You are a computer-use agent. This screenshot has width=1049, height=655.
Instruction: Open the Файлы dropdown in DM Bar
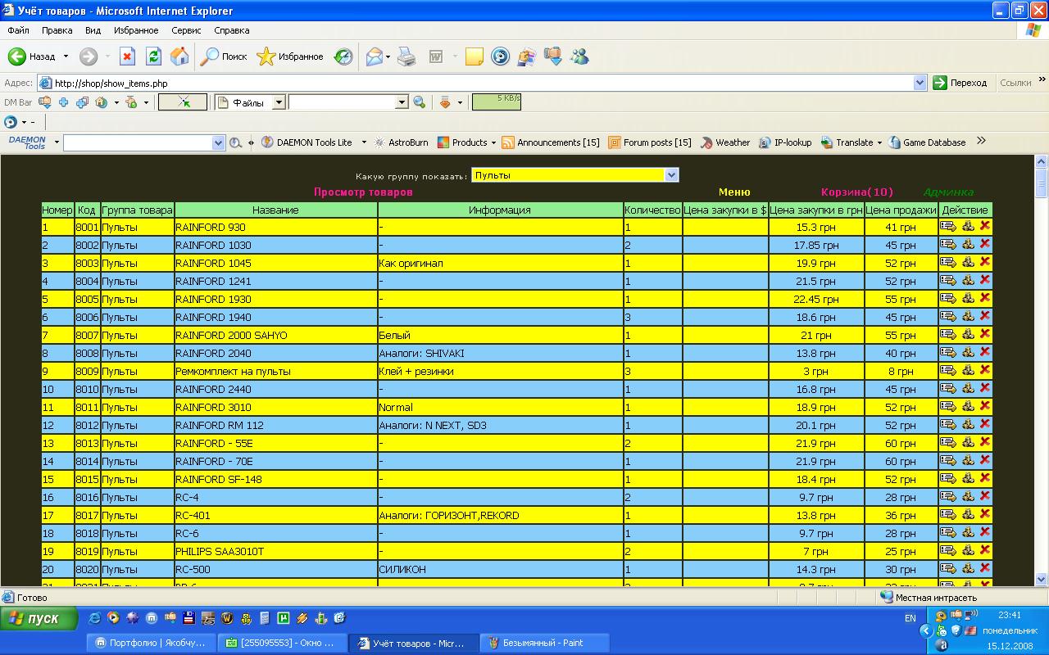279,102
